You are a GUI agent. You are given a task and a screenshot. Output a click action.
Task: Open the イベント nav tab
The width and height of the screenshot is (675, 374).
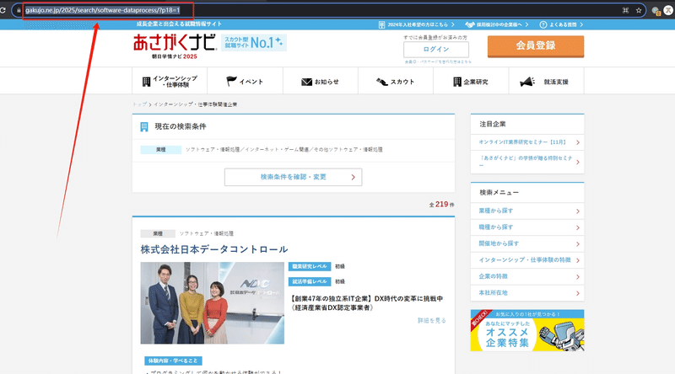tap(245, 81)
